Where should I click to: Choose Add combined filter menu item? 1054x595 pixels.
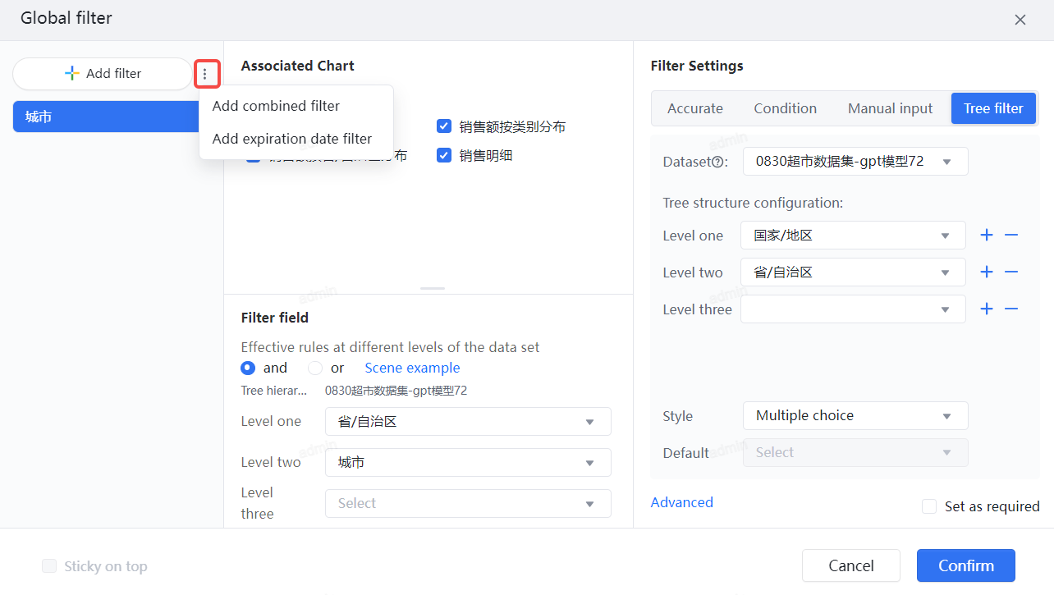296,106
